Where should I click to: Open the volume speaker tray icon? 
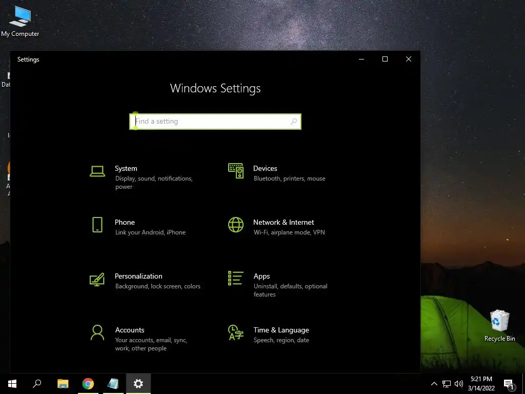[458, 384]
